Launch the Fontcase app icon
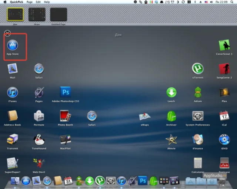The height and width of the screenshot is (189, 237). point(224,163)
